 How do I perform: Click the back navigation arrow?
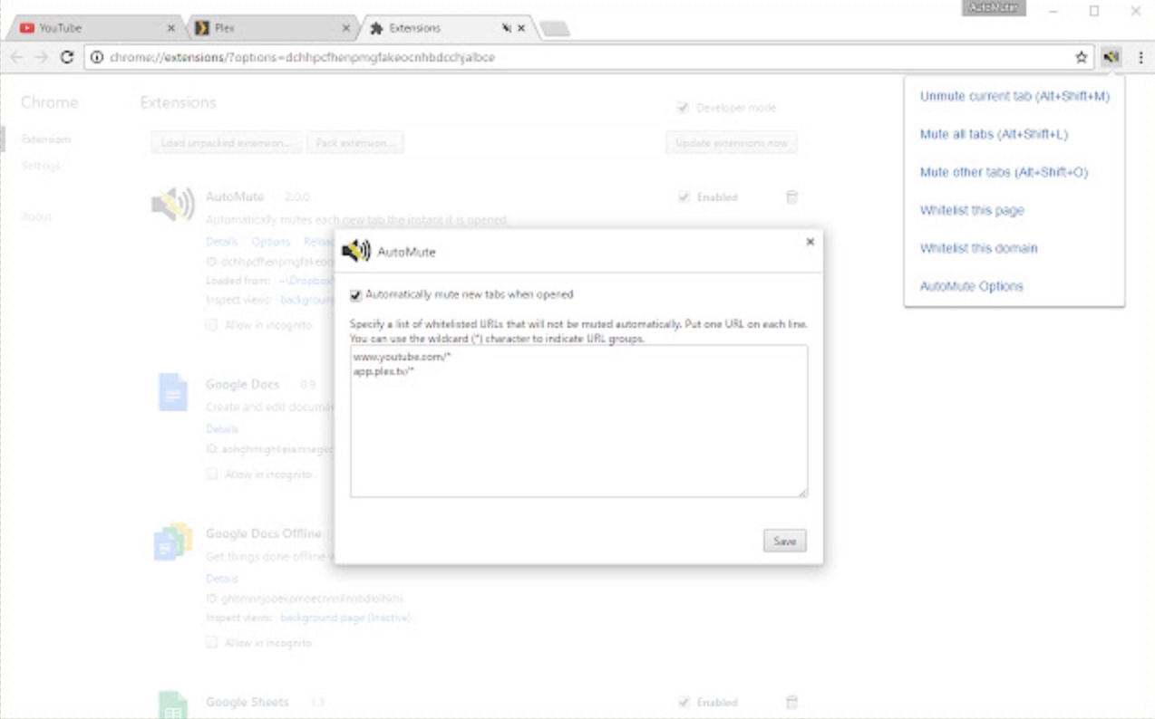click(16, 57)
